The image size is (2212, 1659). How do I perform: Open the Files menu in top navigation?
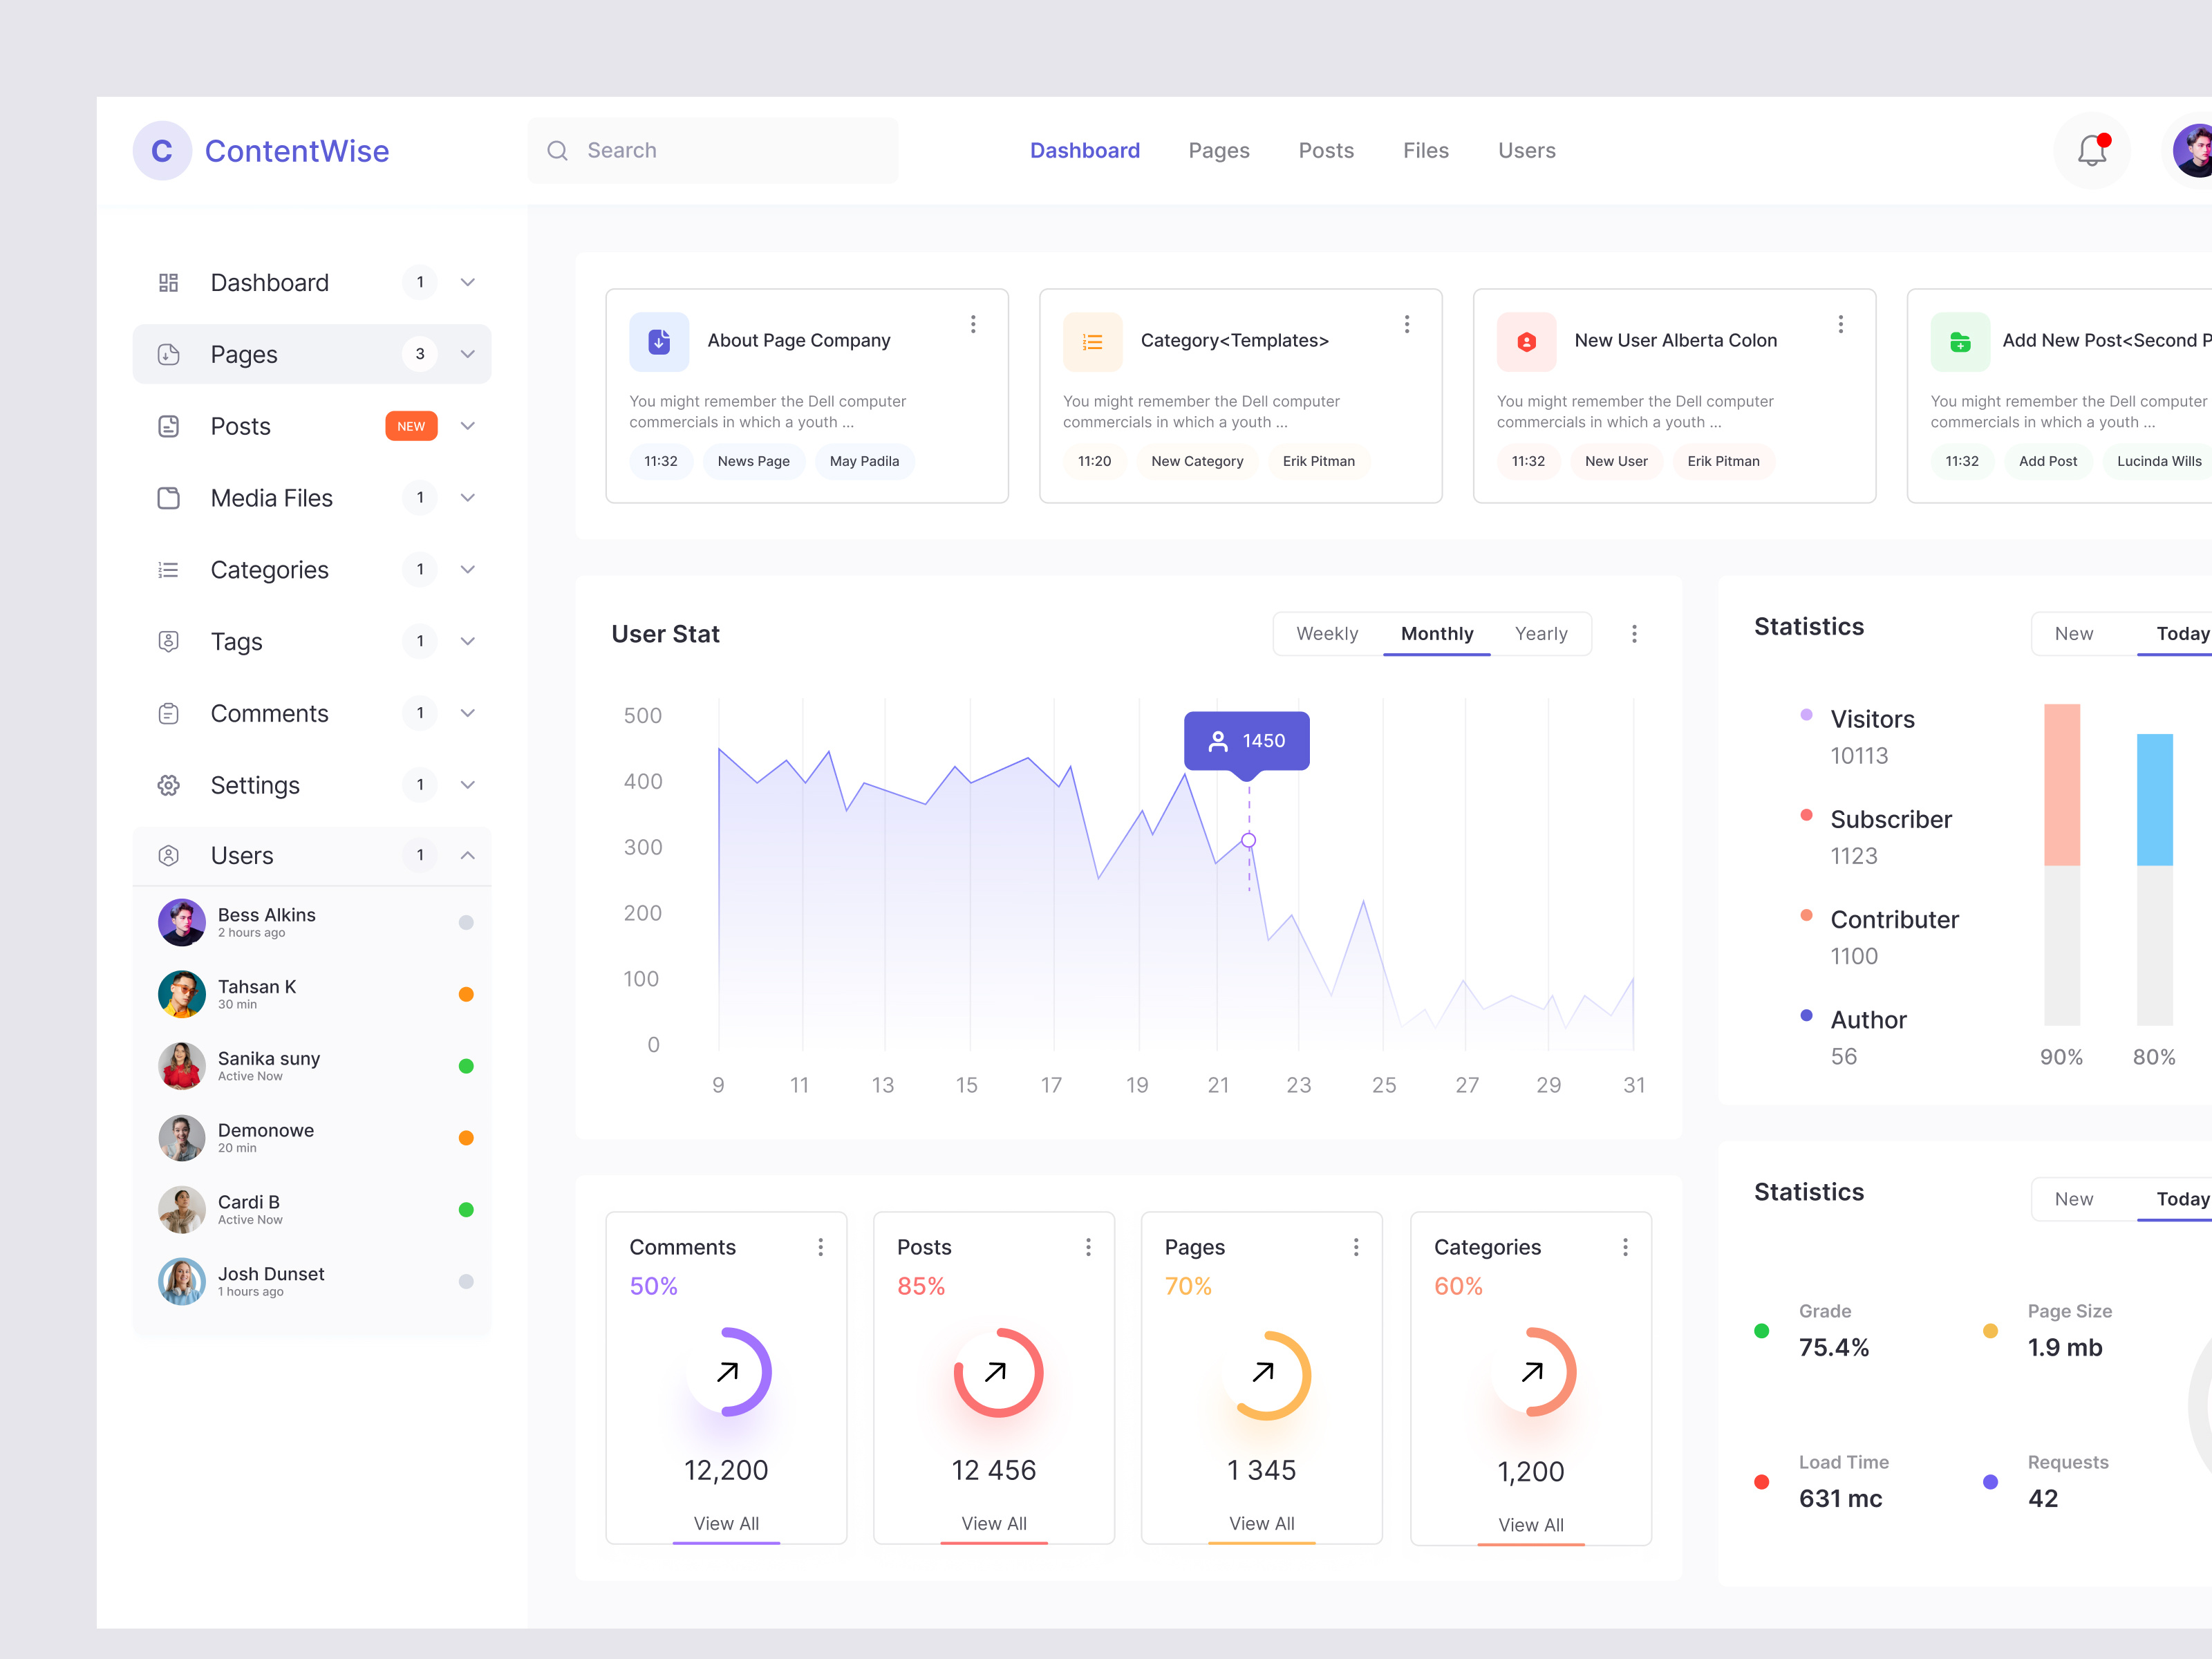1425,150
